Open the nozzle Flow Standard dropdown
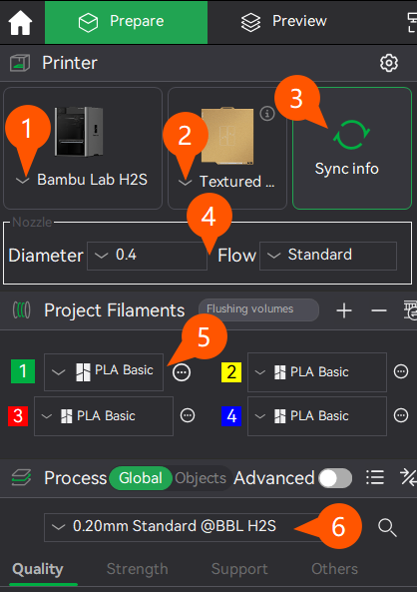The height and width of the screenshot is (592, 417). point(328,256)
